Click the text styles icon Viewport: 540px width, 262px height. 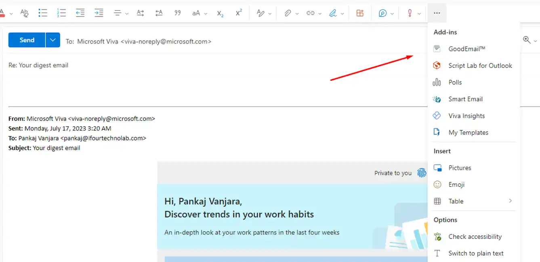click(261, 13)
